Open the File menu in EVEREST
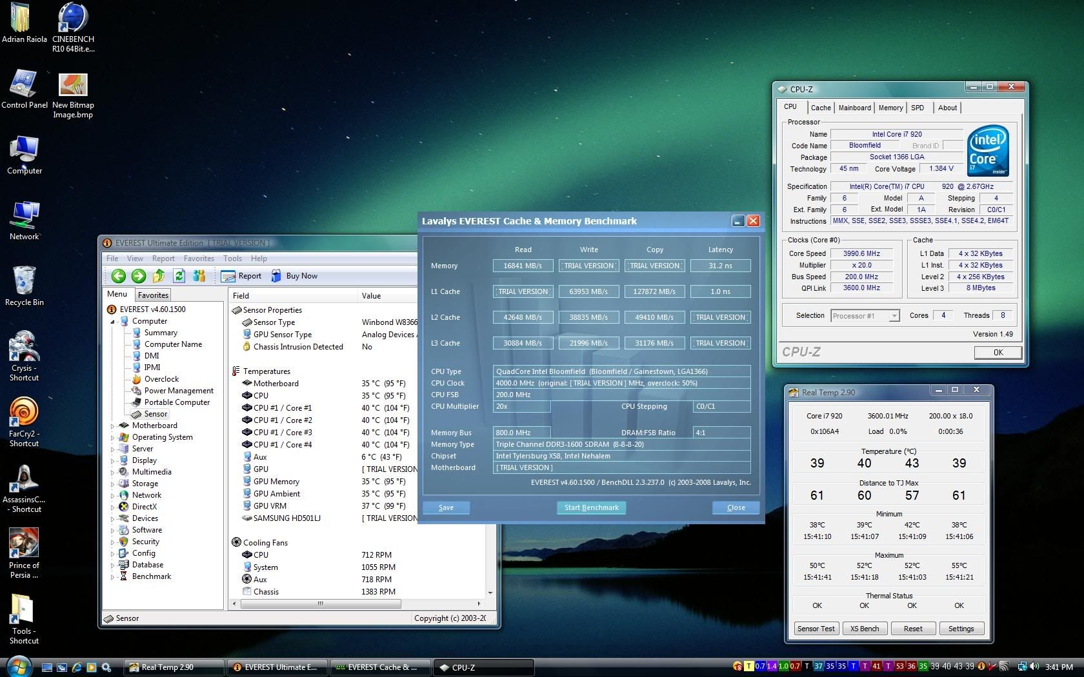Screen dimensions: 1084x677 coord(112,259)
